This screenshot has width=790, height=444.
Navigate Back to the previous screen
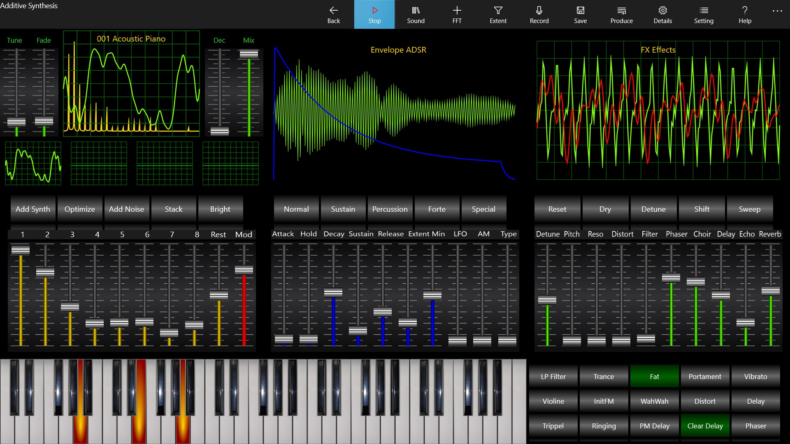[x=333, y=14]
